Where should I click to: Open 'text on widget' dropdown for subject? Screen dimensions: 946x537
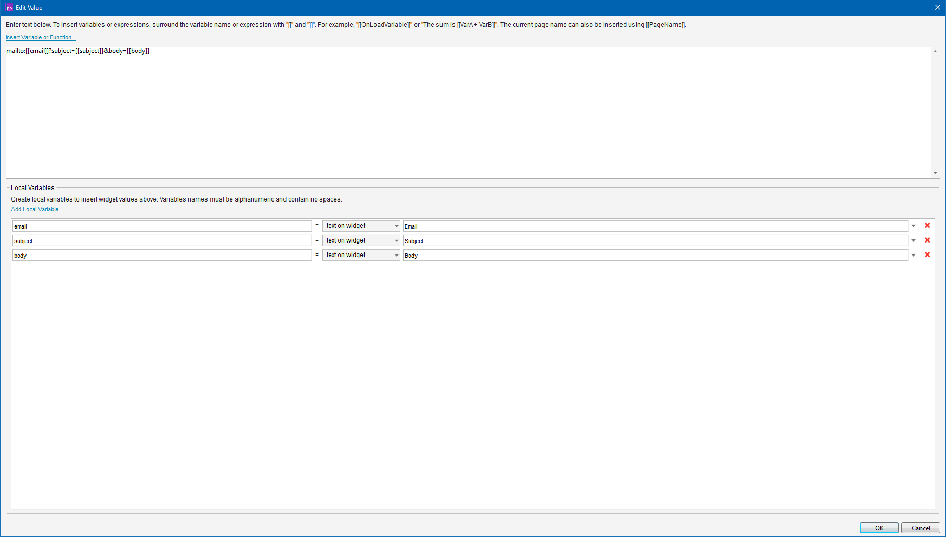click(x=361, y=240)
